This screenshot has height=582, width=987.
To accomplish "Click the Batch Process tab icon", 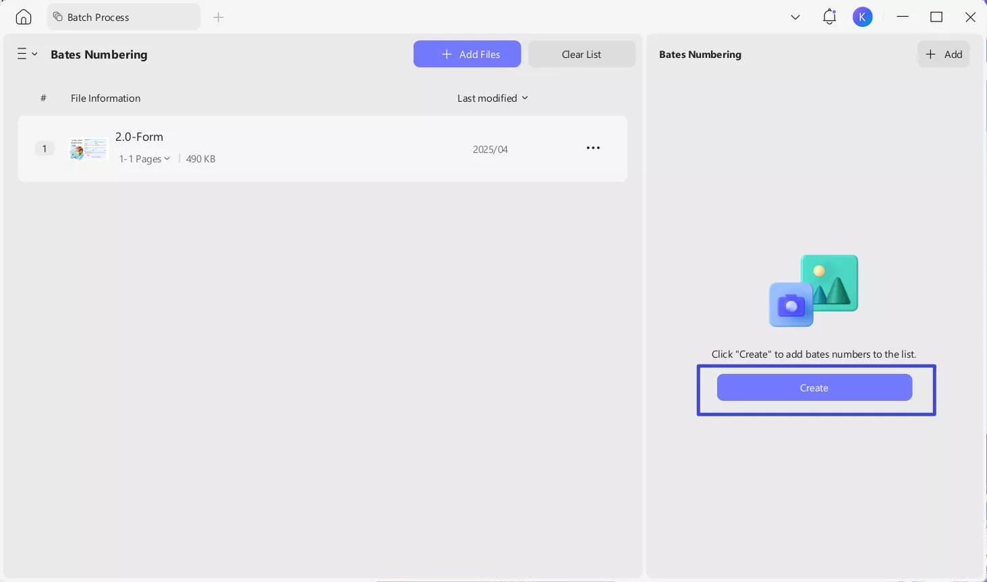I will (58, 18).
